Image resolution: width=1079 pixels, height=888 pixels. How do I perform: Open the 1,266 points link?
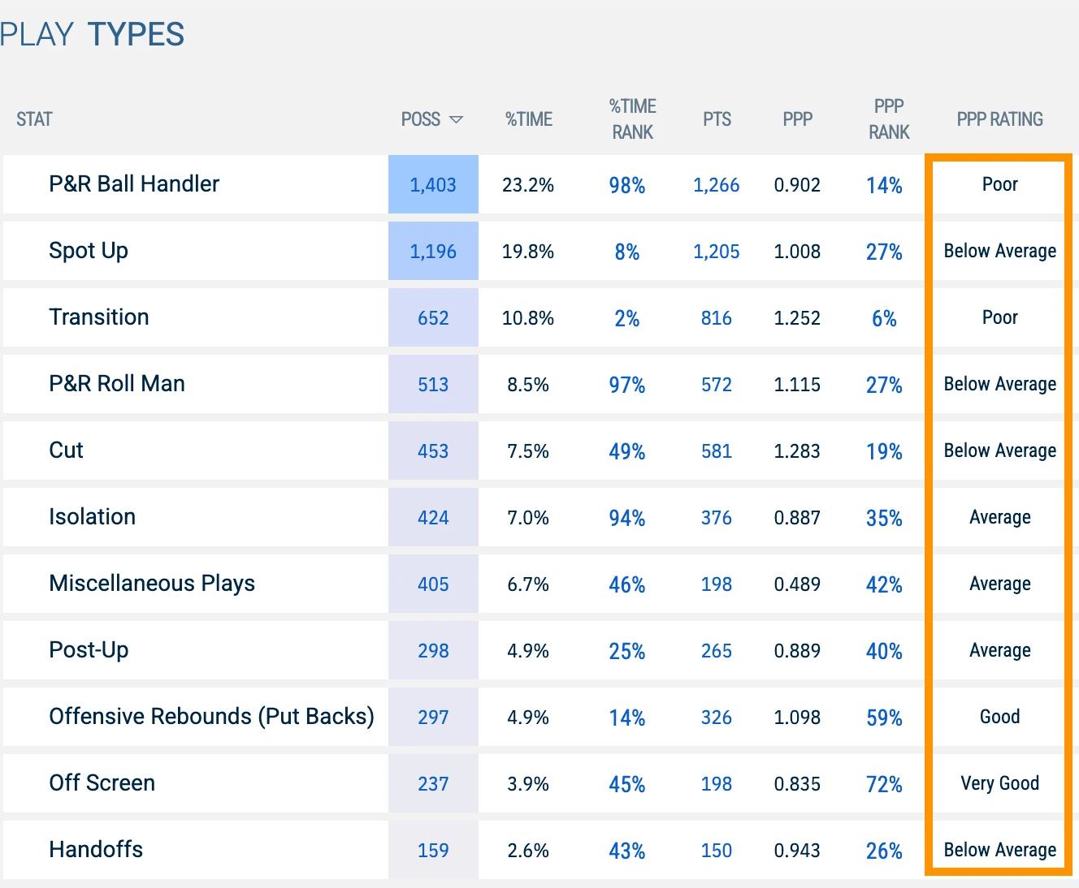[x=717, y=185]
